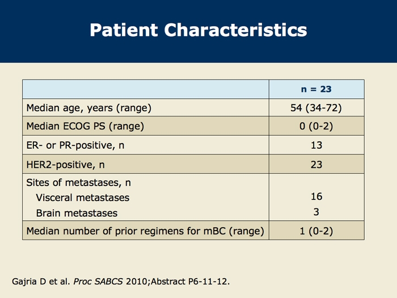Select the "ER- or PR-positive, n" label

[75, 145]
